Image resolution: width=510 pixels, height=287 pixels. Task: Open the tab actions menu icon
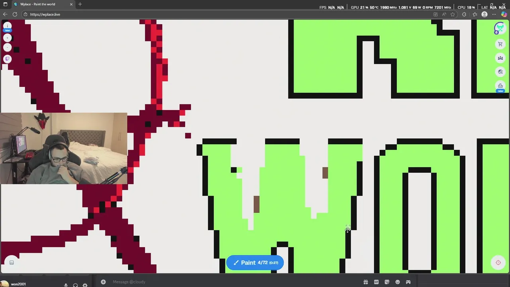[5, 4]
